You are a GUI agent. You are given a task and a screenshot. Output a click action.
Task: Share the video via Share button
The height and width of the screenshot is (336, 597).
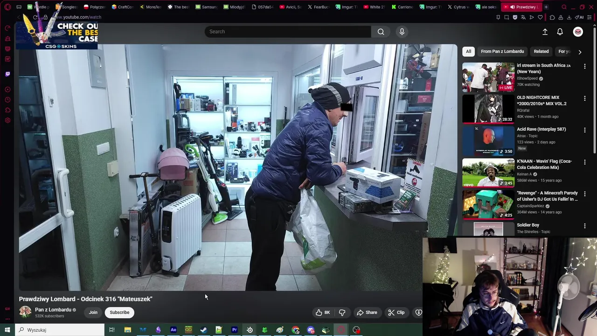[367, 313]
